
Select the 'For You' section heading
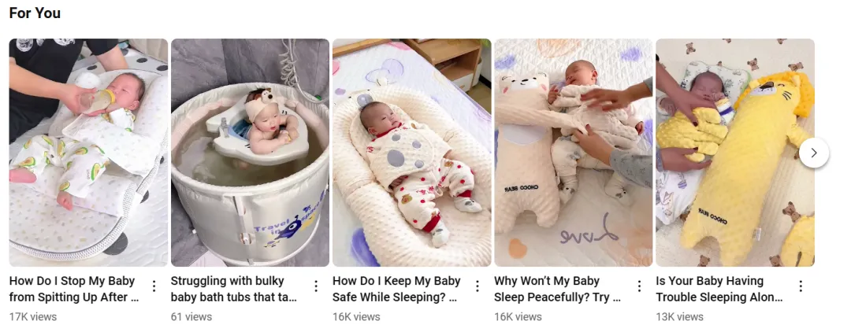(35, 13)
